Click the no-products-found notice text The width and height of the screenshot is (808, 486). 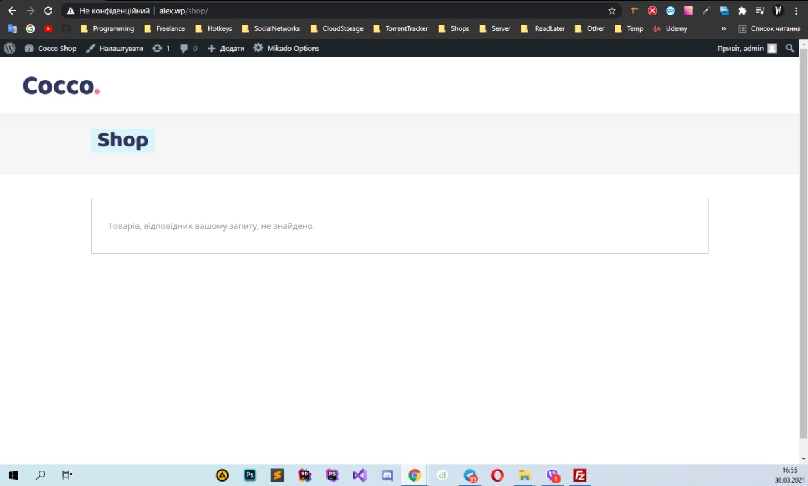click(211, 226)
